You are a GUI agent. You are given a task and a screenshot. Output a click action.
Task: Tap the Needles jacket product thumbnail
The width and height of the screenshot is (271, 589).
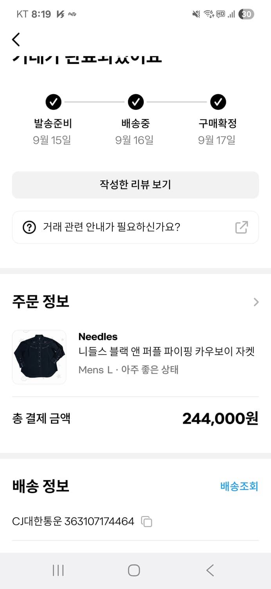click(39, 357)
